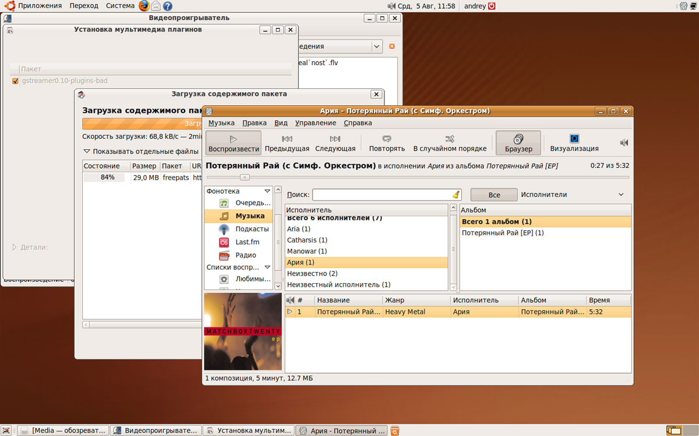
Task: Toggle the Browser (Браузер) pane button
Action: 518,143
